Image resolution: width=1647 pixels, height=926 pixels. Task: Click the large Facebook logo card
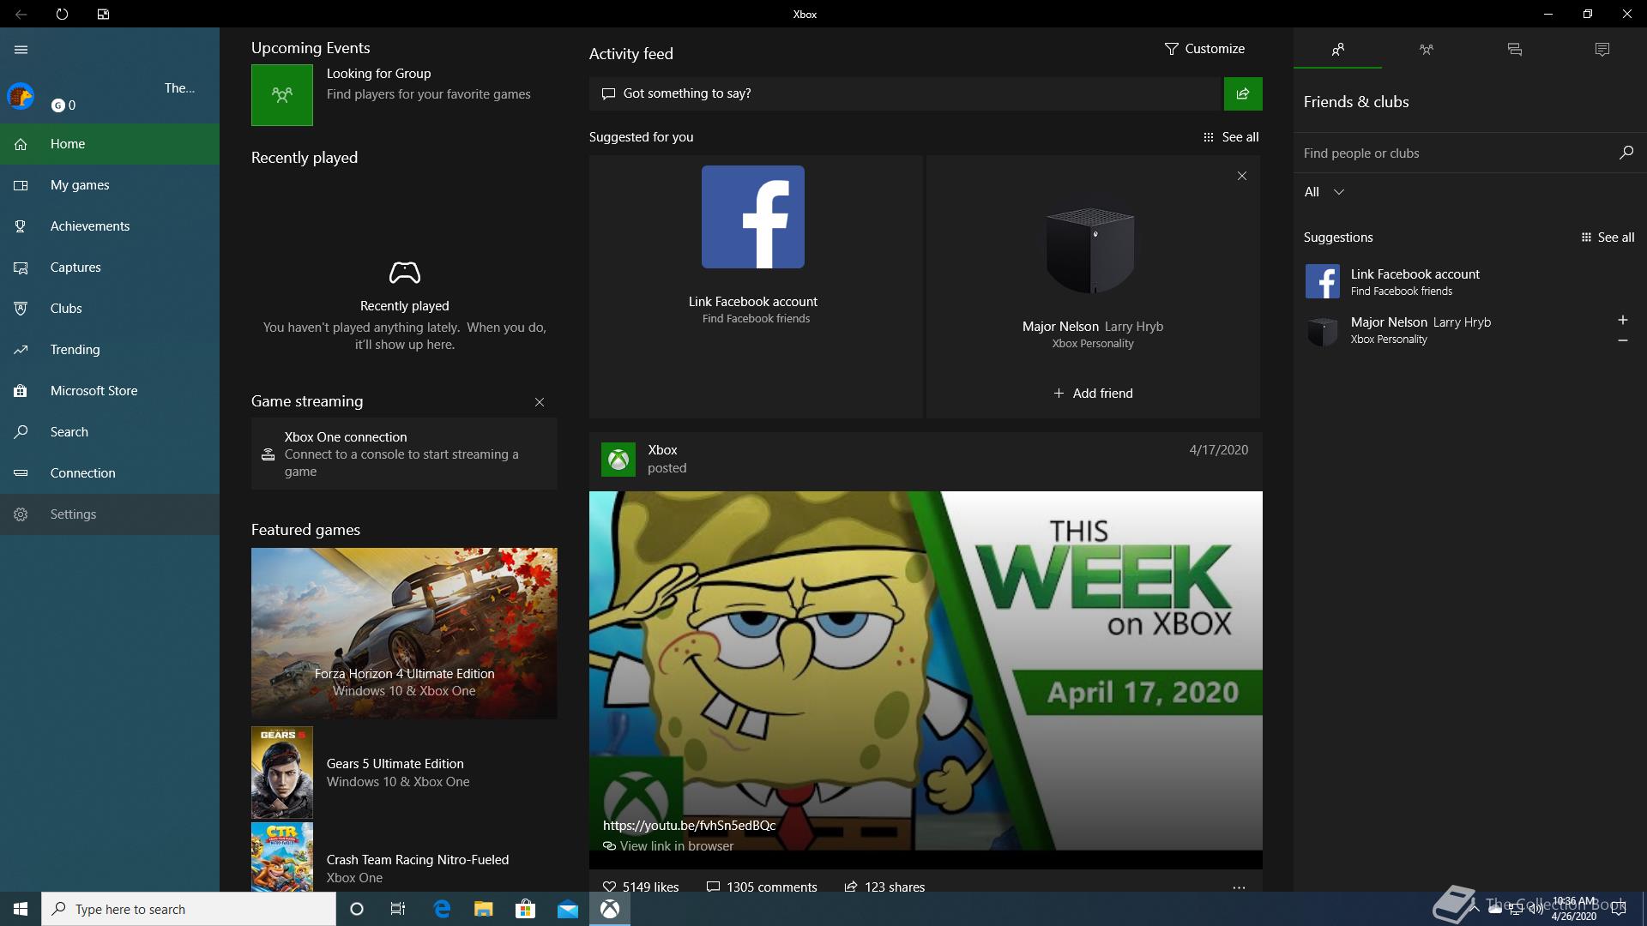[753, 217]
